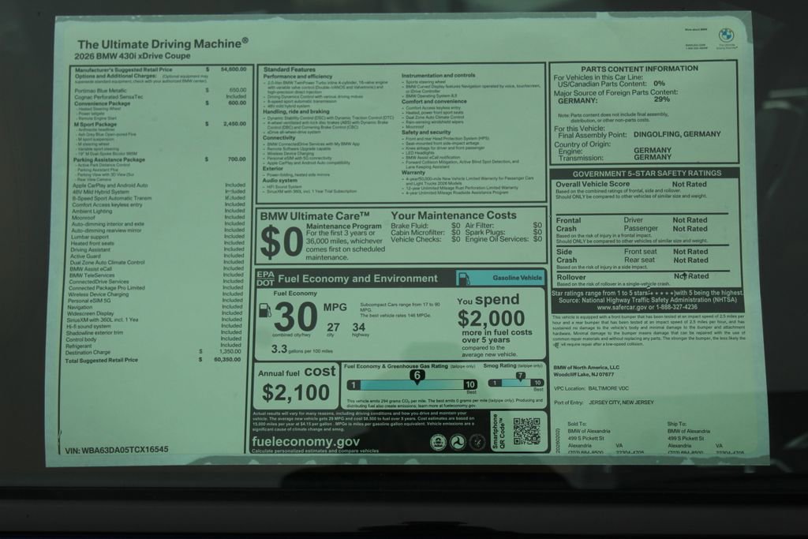The height and width of the screenshot is (539, 808).
Task: Click the 'Portimao Blue Metallic' option
Action: click(160, 90)
